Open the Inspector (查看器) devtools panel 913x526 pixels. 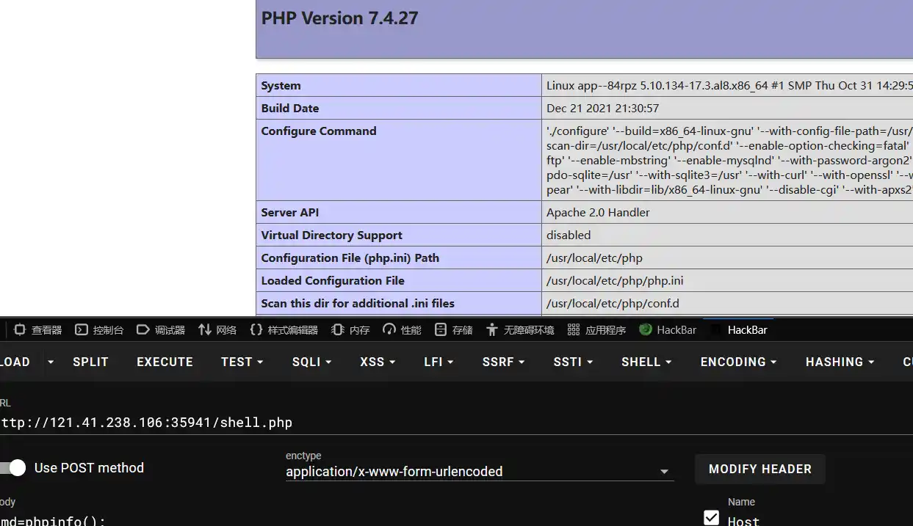pos(38,330)
